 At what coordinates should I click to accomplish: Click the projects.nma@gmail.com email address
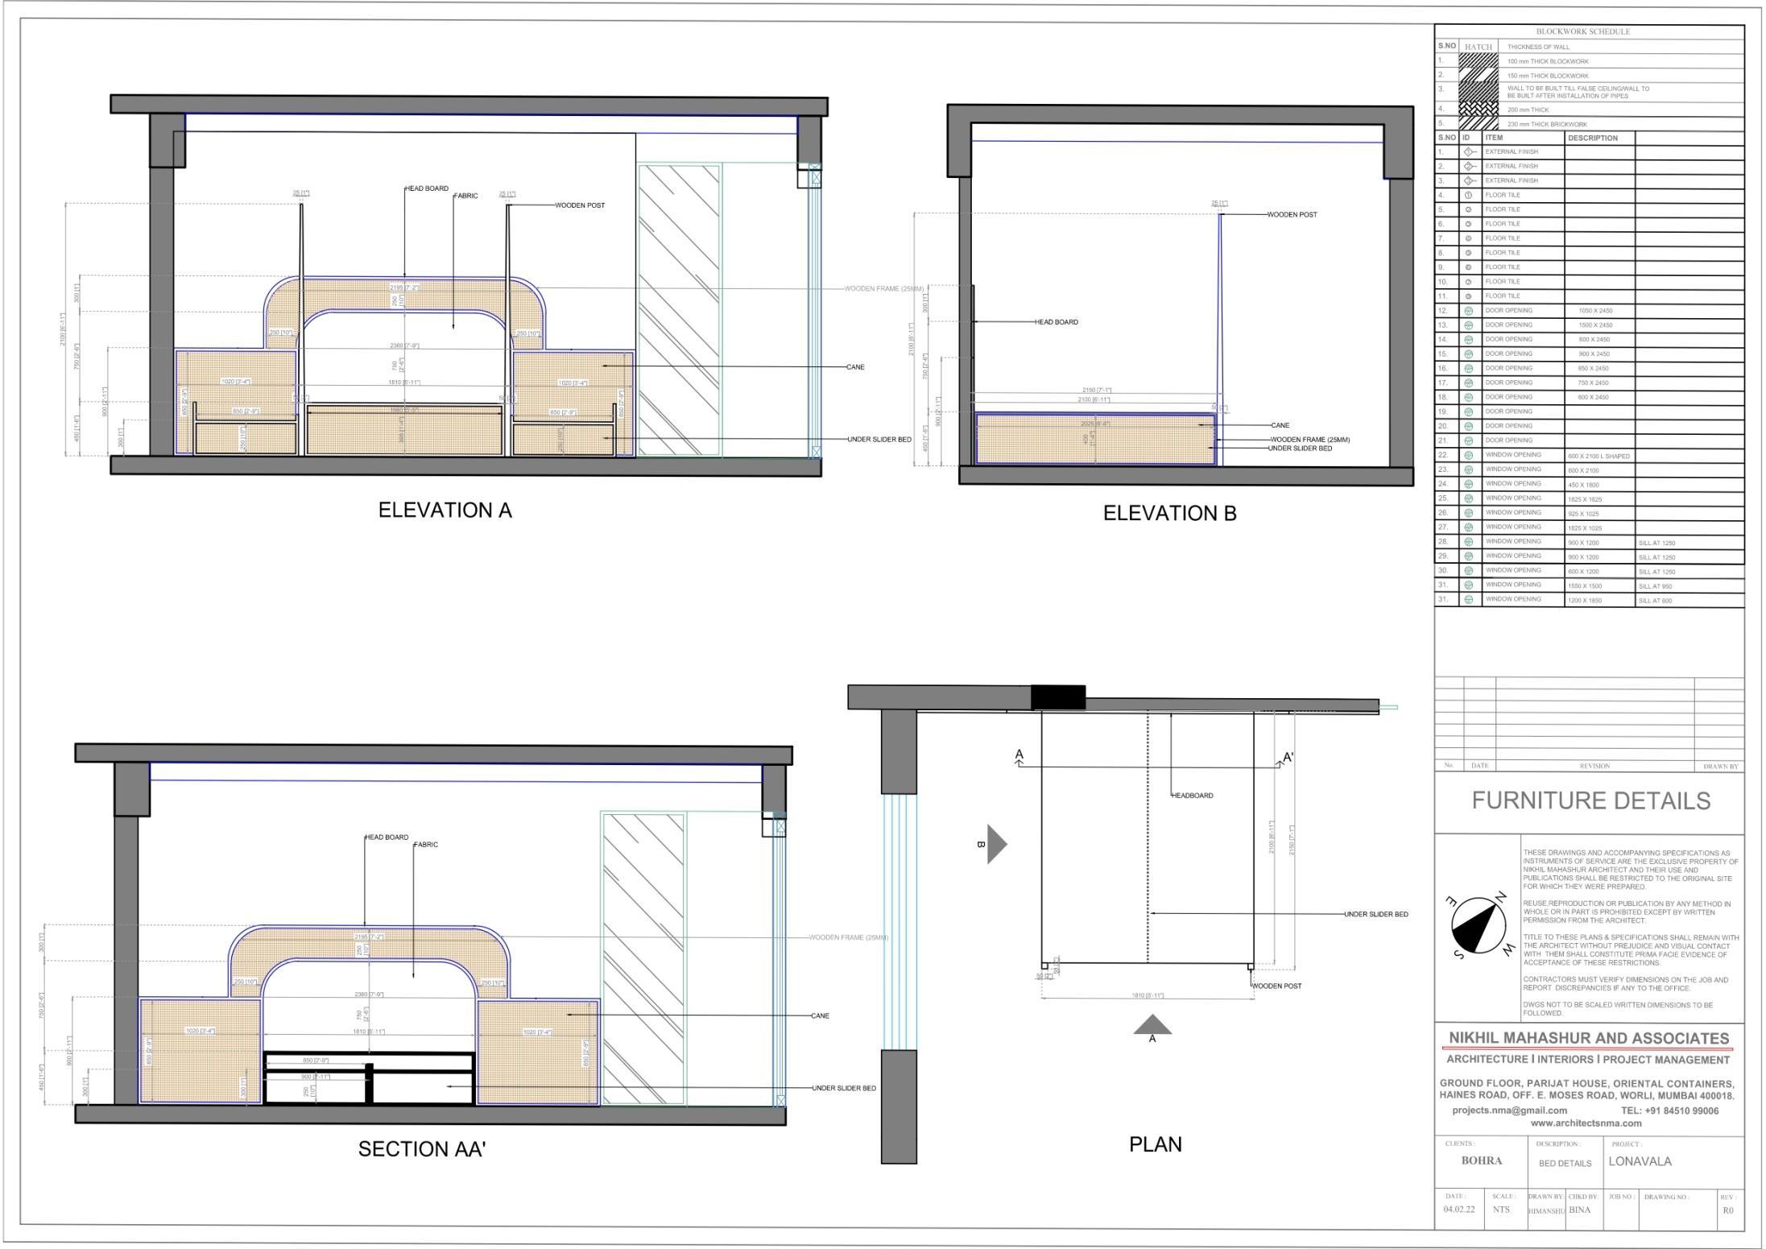(x=1509, y=1110)
